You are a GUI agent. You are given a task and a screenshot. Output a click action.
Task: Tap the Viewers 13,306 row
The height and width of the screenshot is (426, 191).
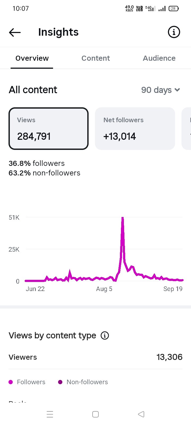coord(95,357)
